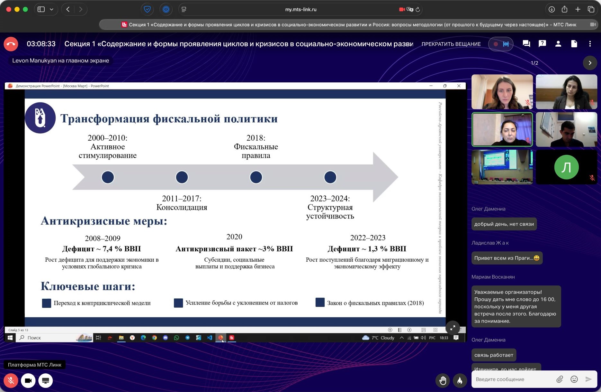This screenshot has width=601, height=392.
Task: Click the red hang-up call button
Action: tap(11, 44)
